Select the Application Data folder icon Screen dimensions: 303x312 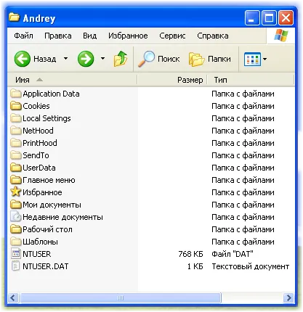[16, 94]
